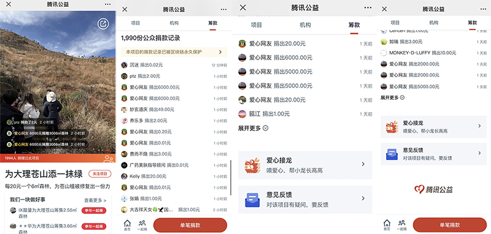This screenshot has width=491, height=234.
Task: Tap the 养乐多 donor avatar
Action: point(125,121)
